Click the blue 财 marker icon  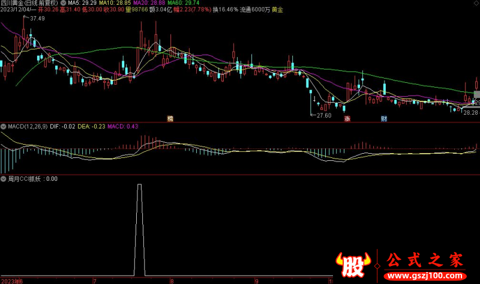383,118
